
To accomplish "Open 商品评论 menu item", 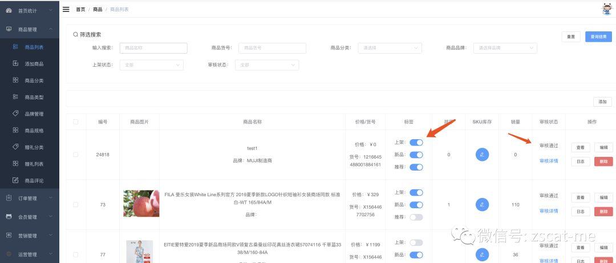I will (x=30, y=180).
